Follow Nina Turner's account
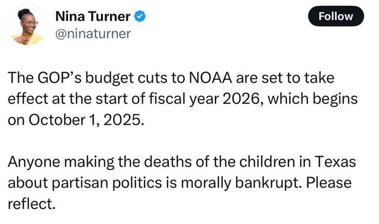Screen dimensions: 379x224 tap(336, 16)
